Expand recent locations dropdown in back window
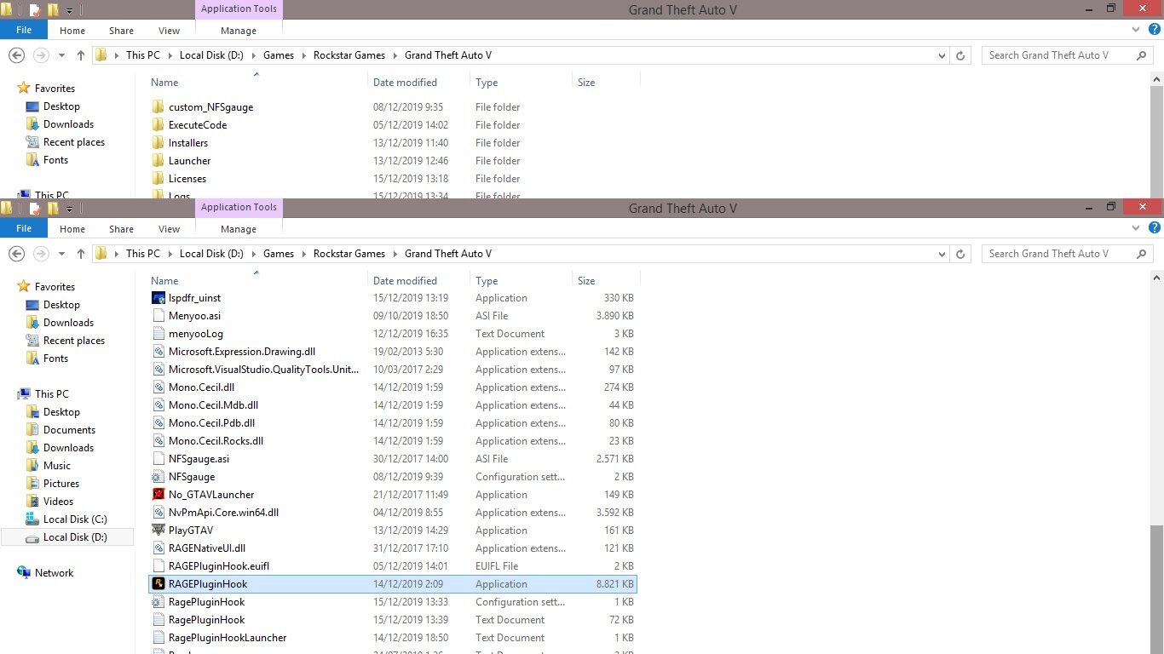The height and width of the screenshot is (654, 1164). [x=61, y=55]
